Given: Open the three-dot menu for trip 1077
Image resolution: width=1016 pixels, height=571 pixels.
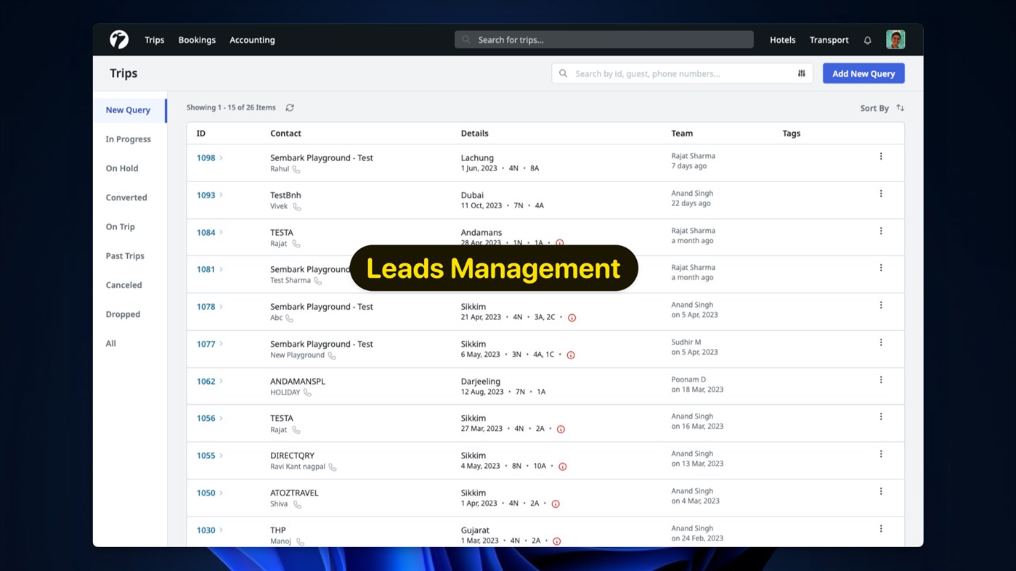Looking at the screenshot, I should pos(881,342).
